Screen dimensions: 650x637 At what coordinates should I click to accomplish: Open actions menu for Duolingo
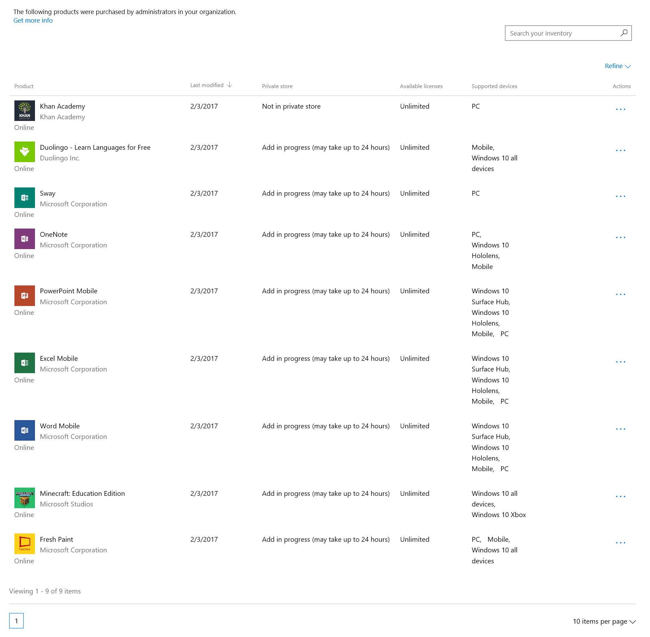tap(621, 150)
